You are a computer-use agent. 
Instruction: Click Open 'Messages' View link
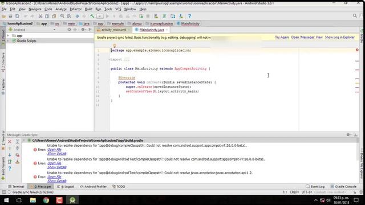[307, 37]
